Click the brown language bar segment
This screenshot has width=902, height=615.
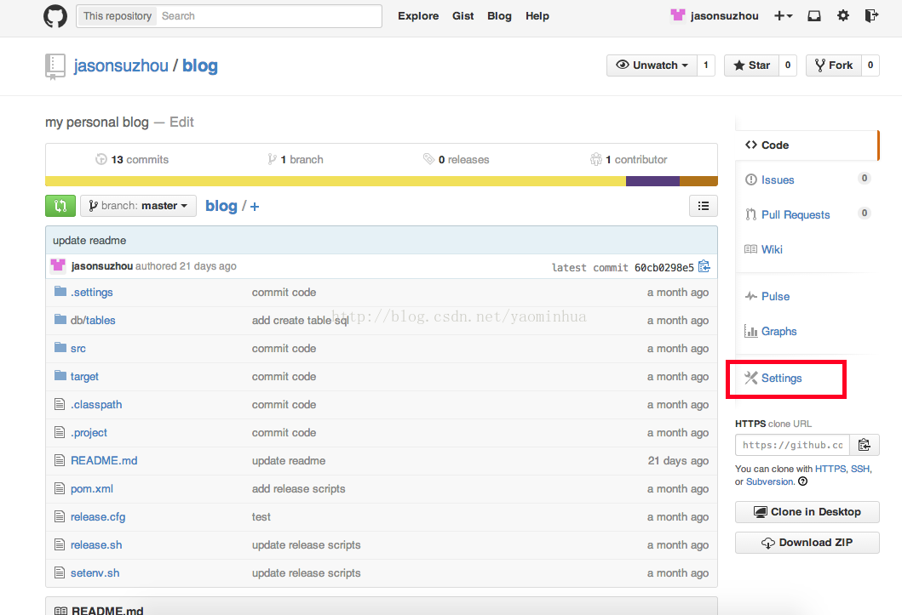(699, 181)
